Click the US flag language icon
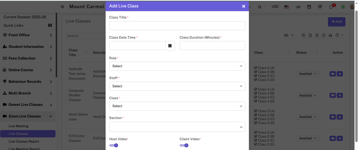The image size is (359, 150). (x=287, y=7)
